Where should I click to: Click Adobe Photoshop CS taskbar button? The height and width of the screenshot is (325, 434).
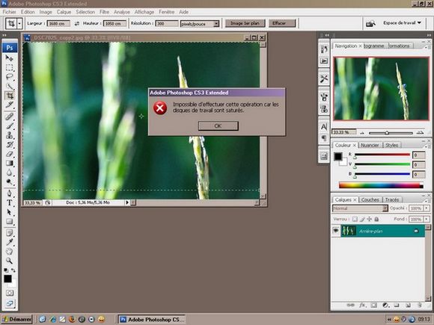pyautogui.click(x=152, y=320)
